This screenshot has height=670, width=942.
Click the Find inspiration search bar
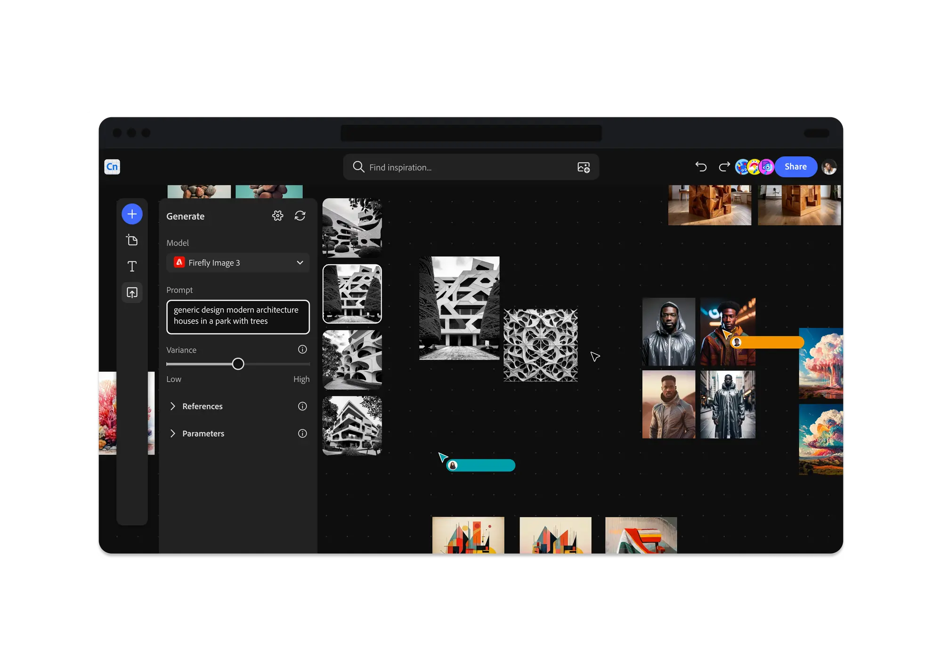click(x=470, y=167)
